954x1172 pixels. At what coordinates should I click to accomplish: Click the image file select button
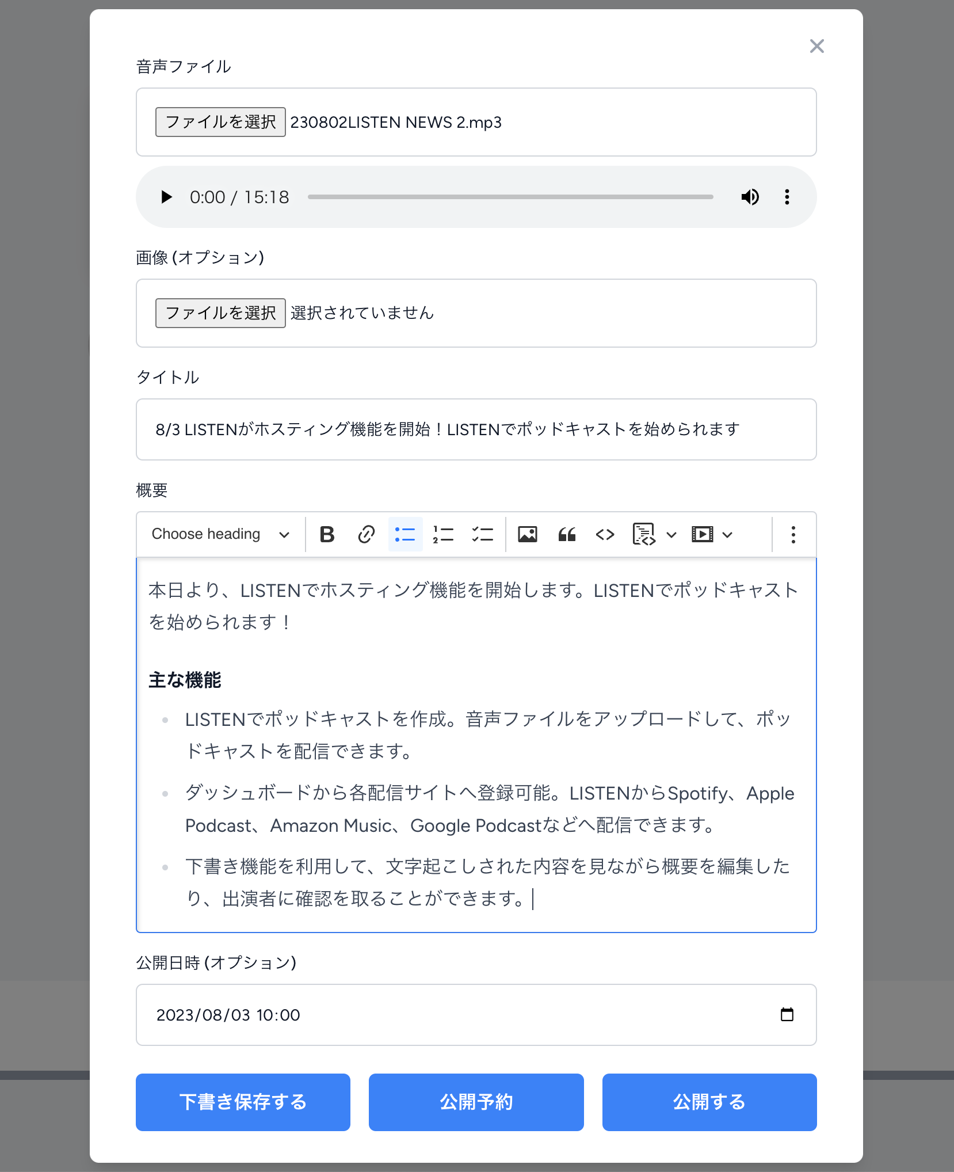tap(220, 313)
